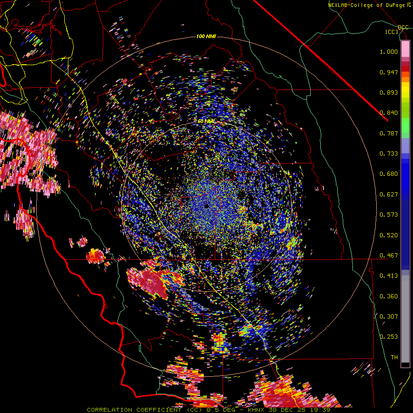Click the 0.893 legend value
Screen dimensions: 413x413
click(x=389, y=92)
